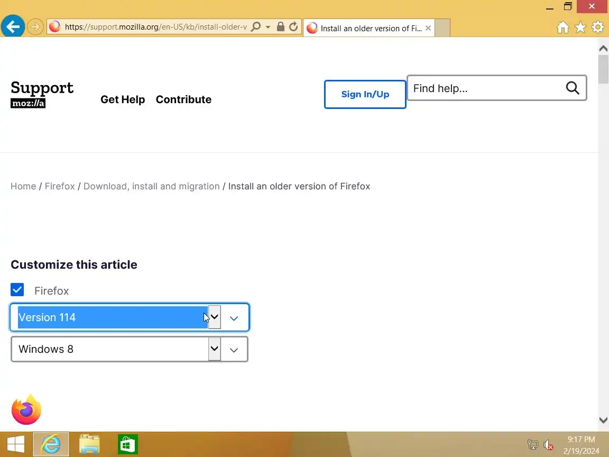Viewport: 609px width, 457px height.
Task: Click the muted volume tray icon
Action: point(548,444)
